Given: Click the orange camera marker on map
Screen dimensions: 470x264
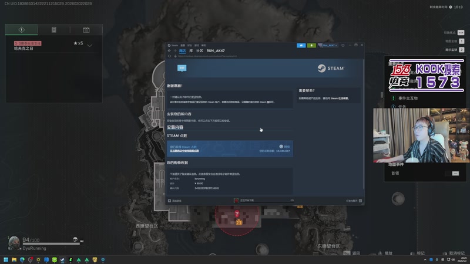Looking at the screenshot, I should (239, 222).
